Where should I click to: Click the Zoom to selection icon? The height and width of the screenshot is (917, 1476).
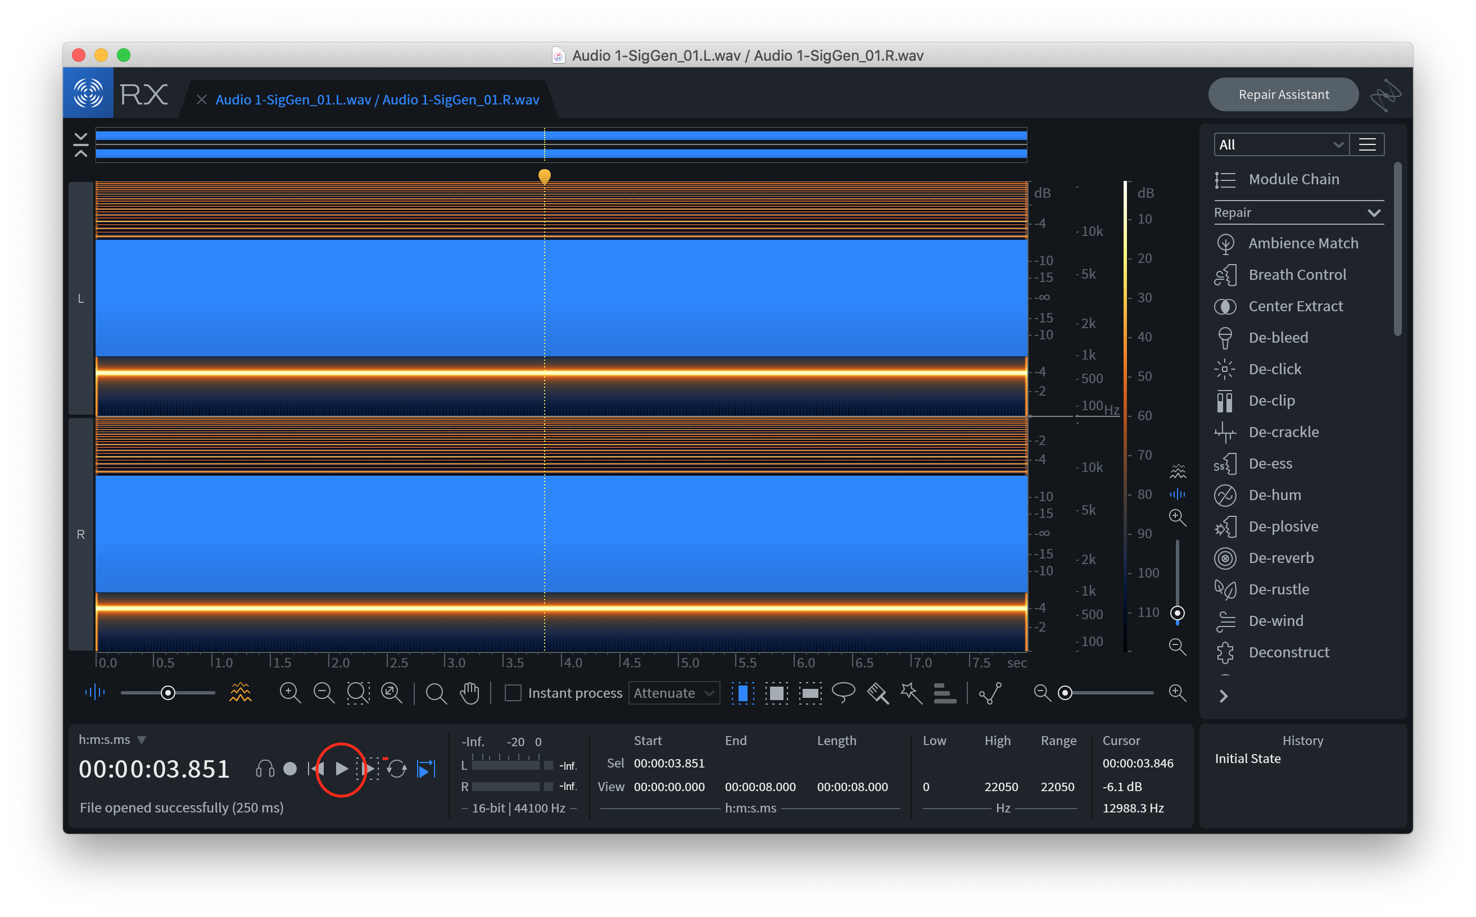pos(358,693)
